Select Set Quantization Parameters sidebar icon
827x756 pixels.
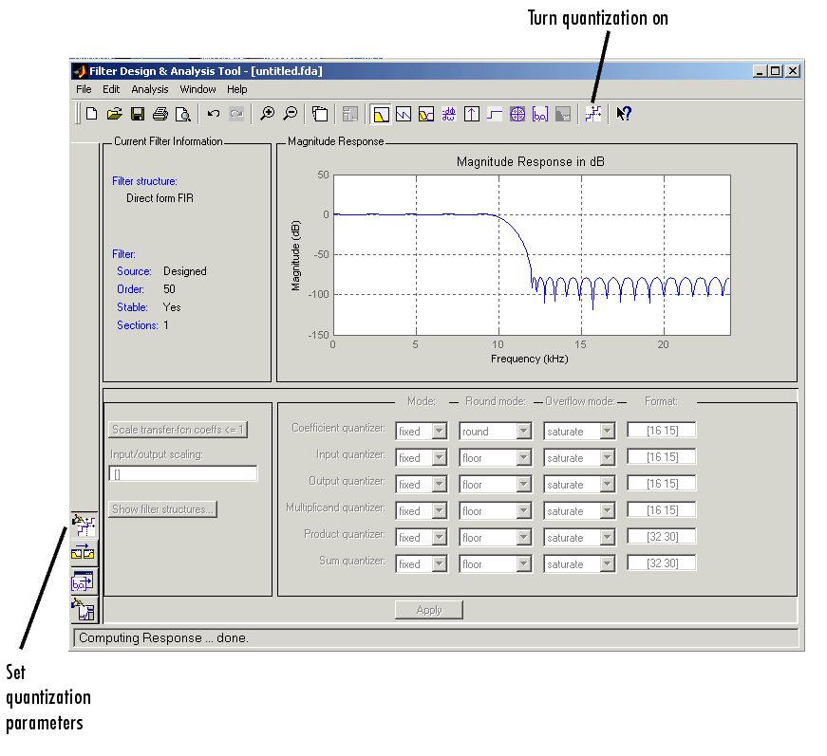[x=84, y=525]
